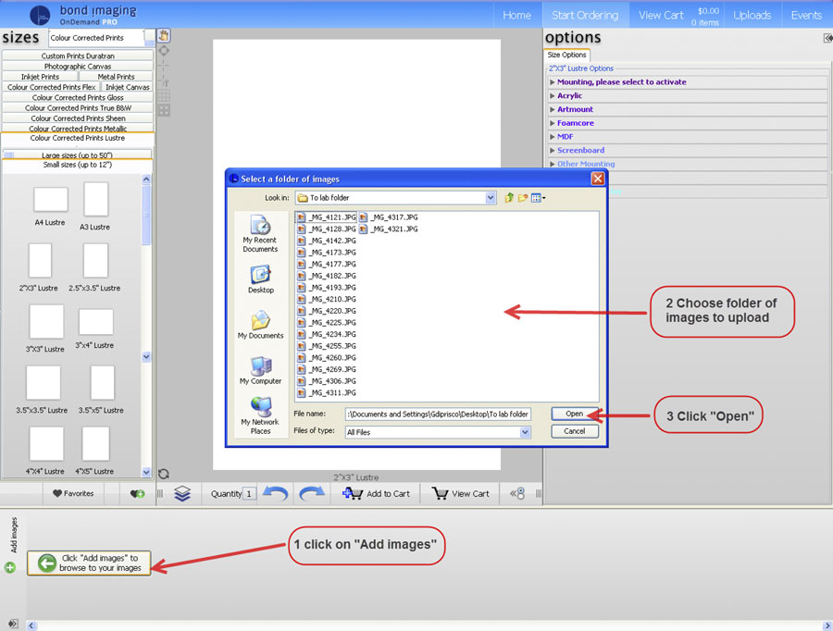Click Add to Cart button

click(x=377, y=494)
